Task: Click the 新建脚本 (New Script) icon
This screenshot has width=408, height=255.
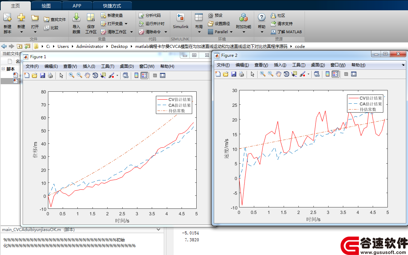Action: (x=7, y=18)
